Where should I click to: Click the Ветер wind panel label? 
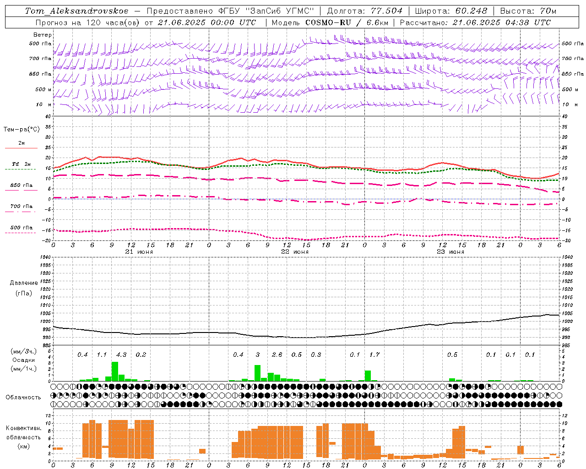pyautogui.click(x=43, y=35)
